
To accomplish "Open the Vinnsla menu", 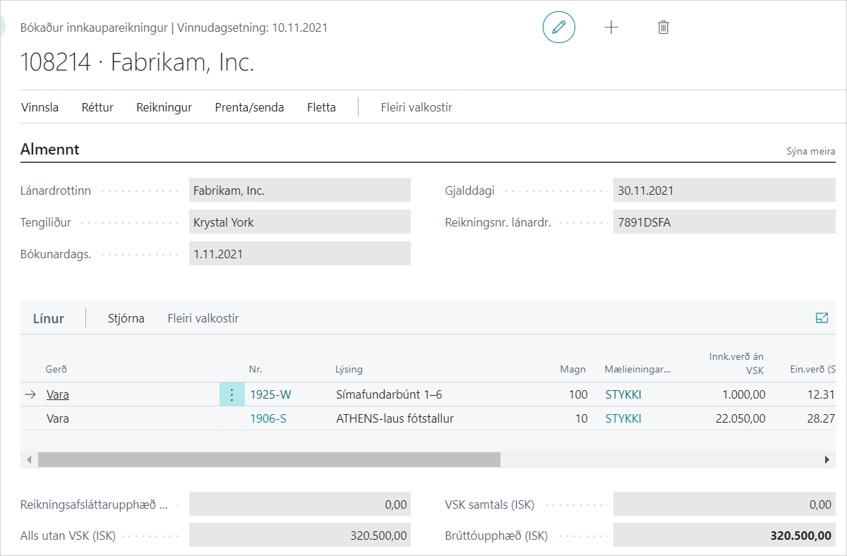I will (40, 107).
